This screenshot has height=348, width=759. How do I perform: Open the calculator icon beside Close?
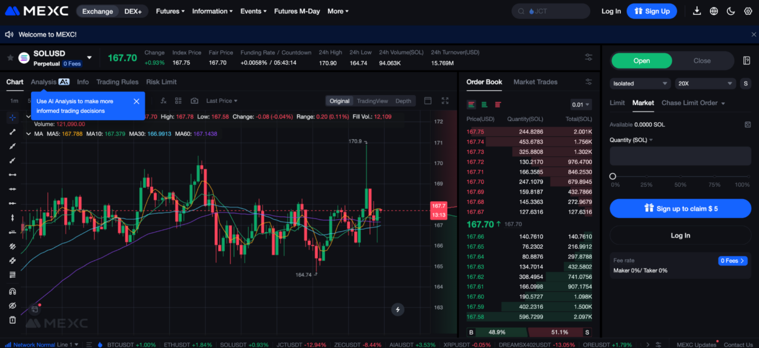(746, 61)
